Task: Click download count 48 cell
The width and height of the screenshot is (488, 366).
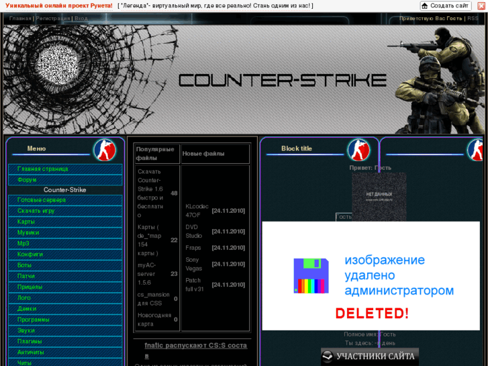Action: click(174, 193)
